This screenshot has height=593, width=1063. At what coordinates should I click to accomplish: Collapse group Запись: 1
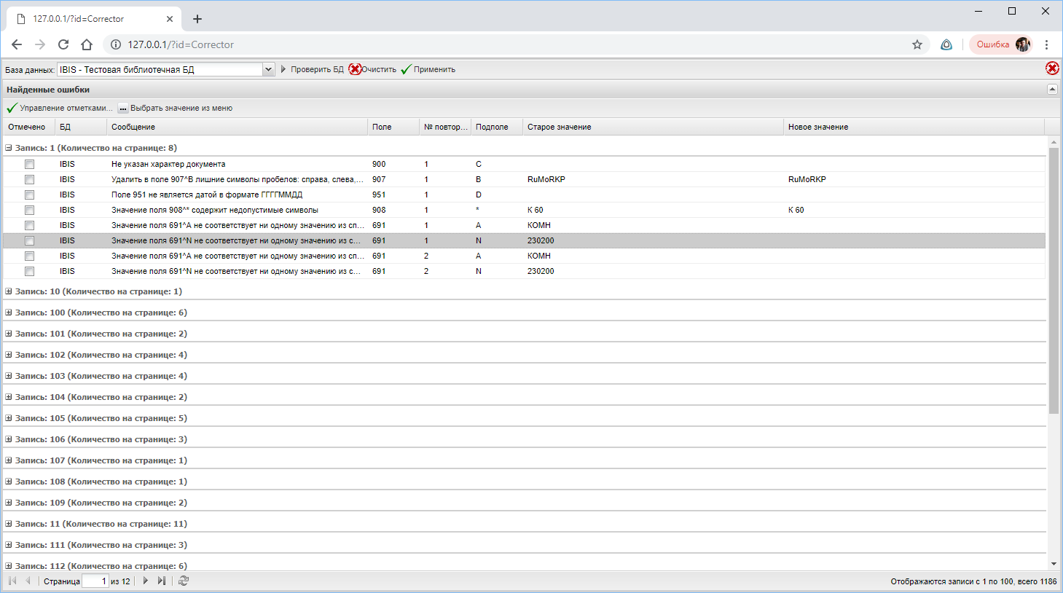pos(9,148)
